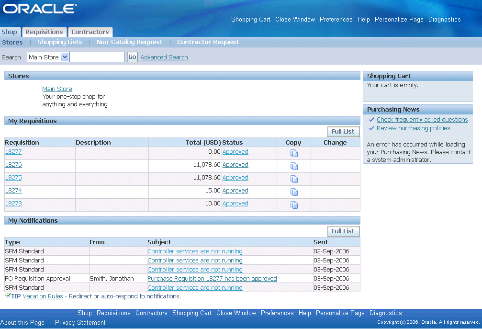
Task: Open Preferences in top header
Action: coord(336,19)
